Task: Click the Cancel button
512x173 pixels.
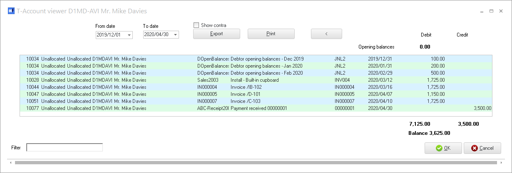Action: 482,148
